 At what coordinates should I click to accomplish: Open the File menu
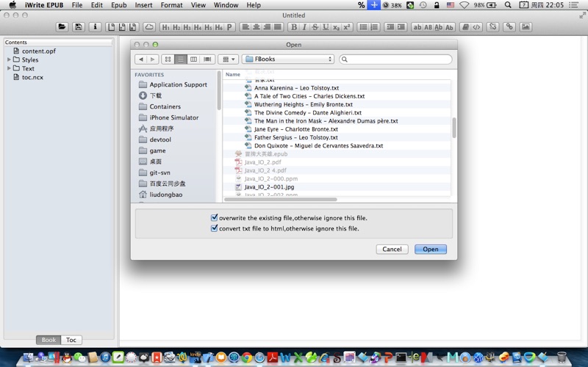[x=77, y=5]
